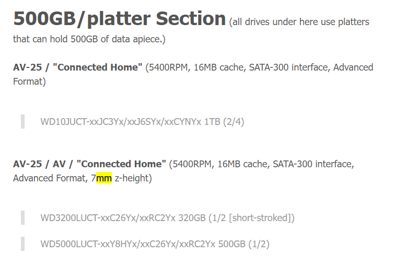Click the "500GB (1/2)" capacity text
The height and width of the screenshot is (265, 394).
coord(244,244)
